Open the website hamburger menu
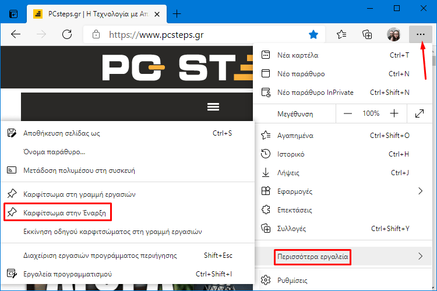Image resolution: width=437 pixels, height=291 pixels. (213, 107)
